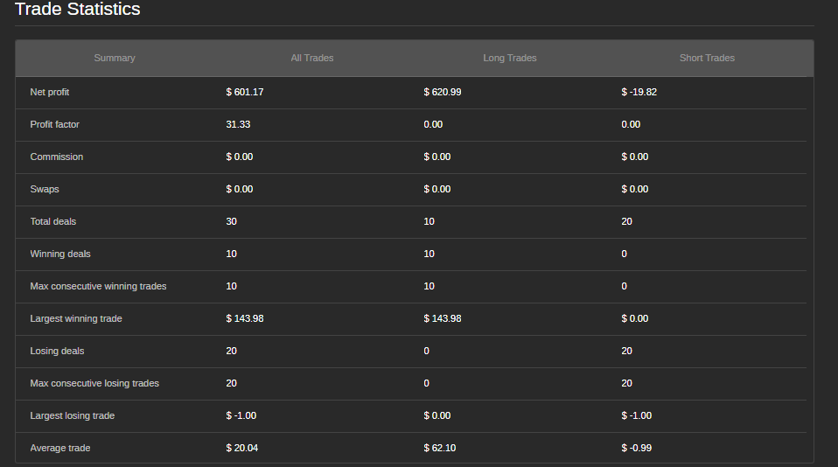The width and height of the screenshot is (838, 467).
Task: Select the All Trades column header
Action: 312,58
